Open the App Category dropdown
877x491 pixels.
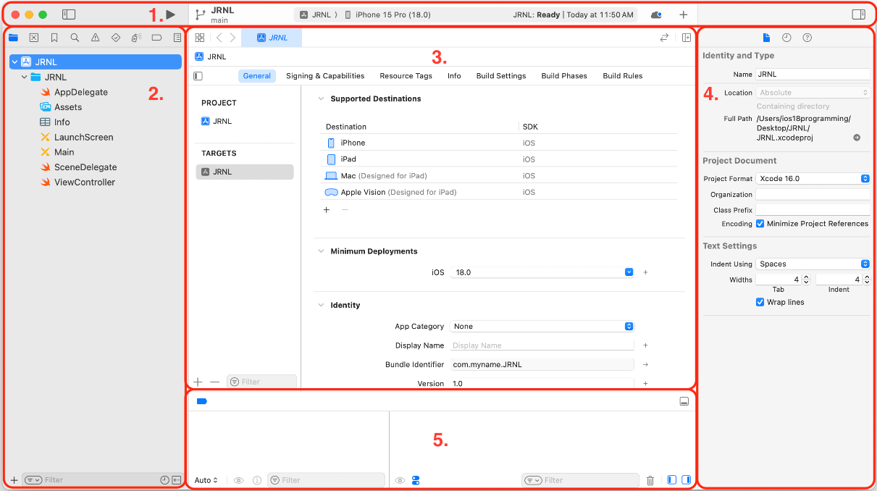pyautogui.click(x=542, y=327)
